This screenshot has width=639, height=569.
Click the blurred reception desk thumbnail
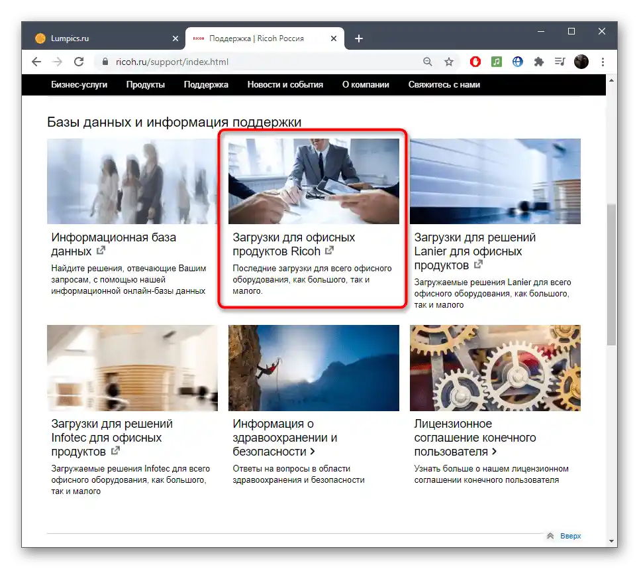[x=132, y=368]
